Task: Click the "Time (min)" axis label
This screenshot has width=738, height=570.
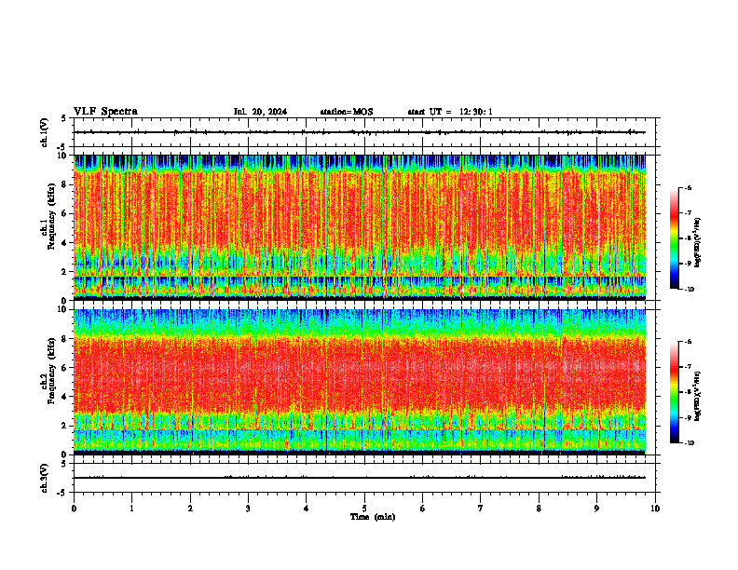Action: tap(373, 517)
